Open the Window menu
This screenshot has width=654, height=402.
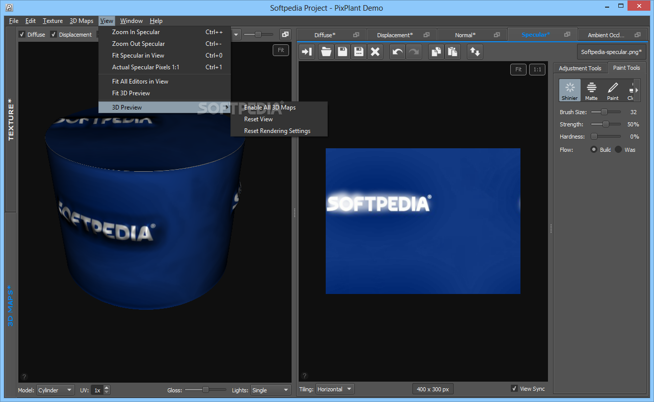tap(132, 21)
